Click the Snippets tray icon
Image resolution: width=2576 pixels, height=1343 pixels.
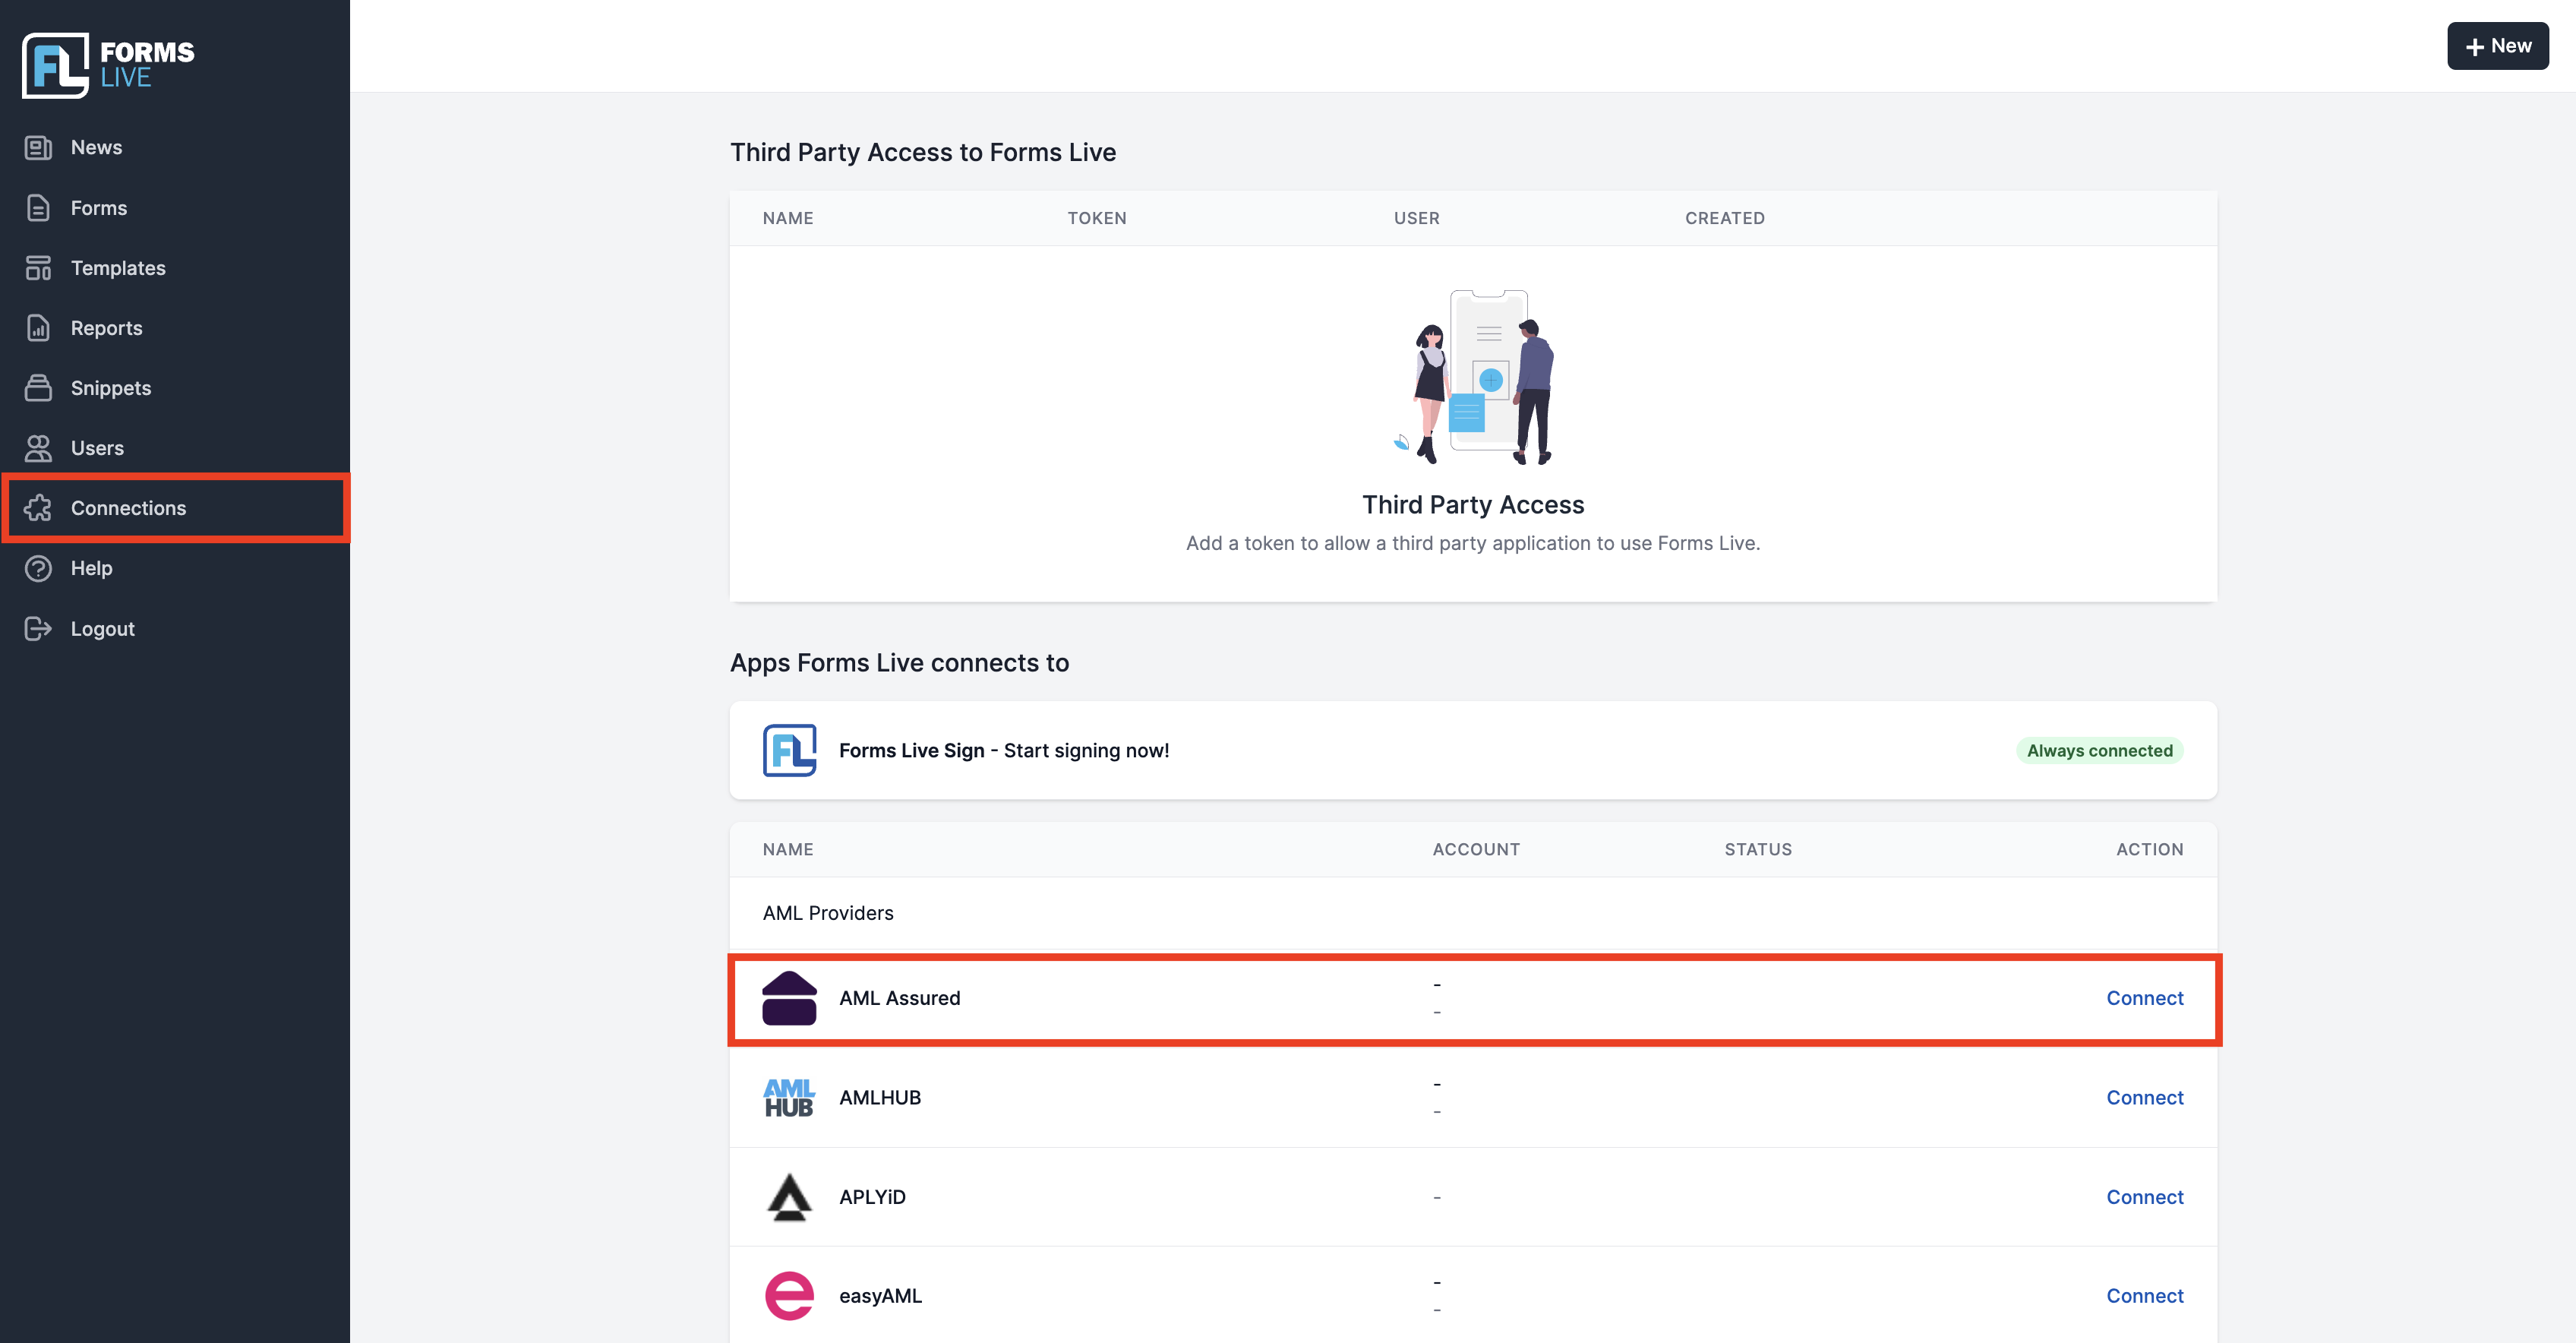[x=38, y=388]
